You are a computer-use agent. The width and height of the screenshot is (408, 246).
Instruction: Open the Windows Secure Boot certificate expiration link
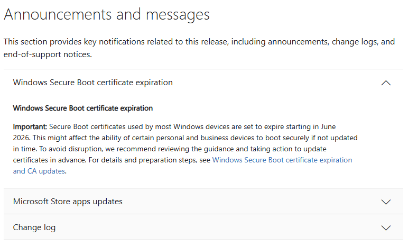pos(282,160)
